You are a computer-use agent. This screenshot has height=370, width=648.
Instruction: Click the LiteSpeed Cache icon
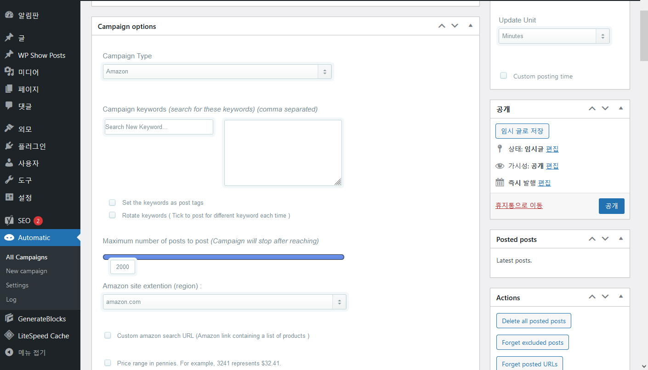point(9,336)
